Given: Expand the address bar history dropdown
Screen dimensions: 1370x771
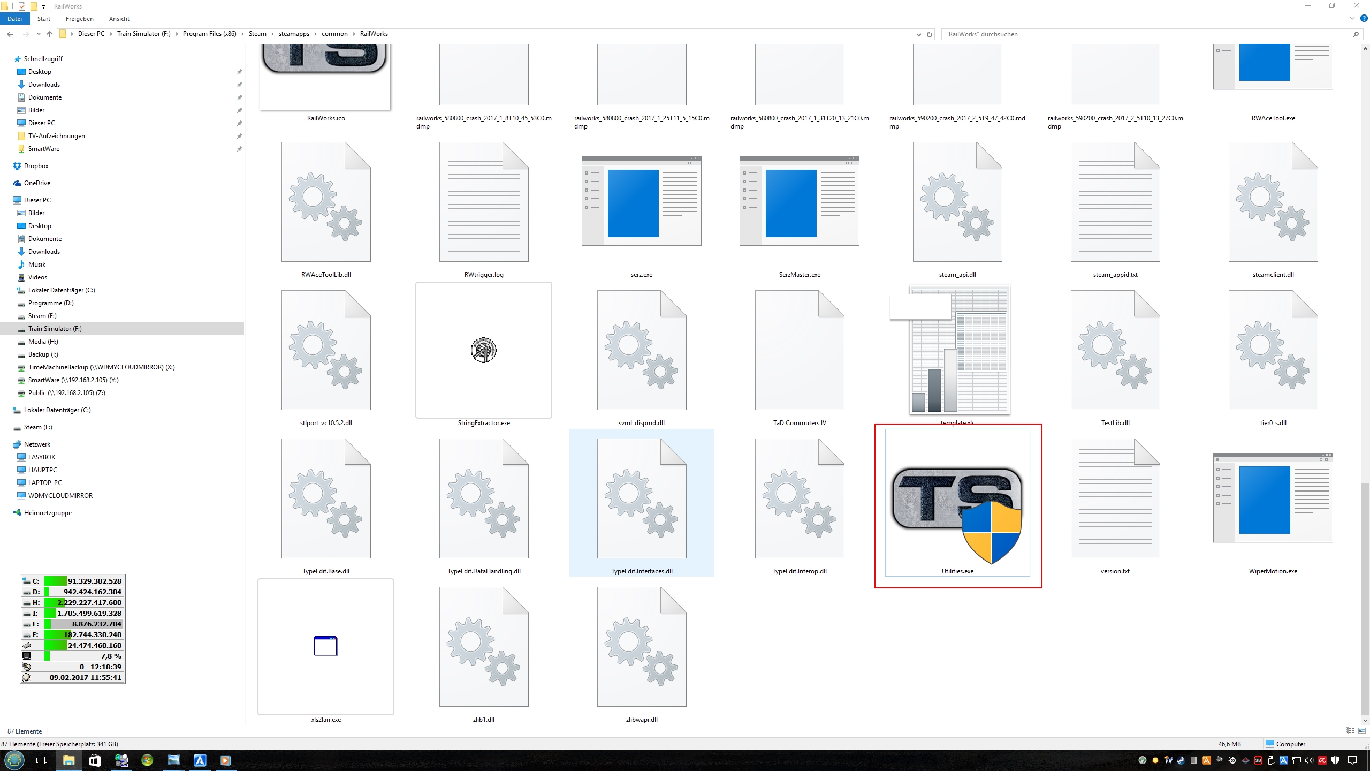Looking at the screenshot, I should tap(918, 34).
